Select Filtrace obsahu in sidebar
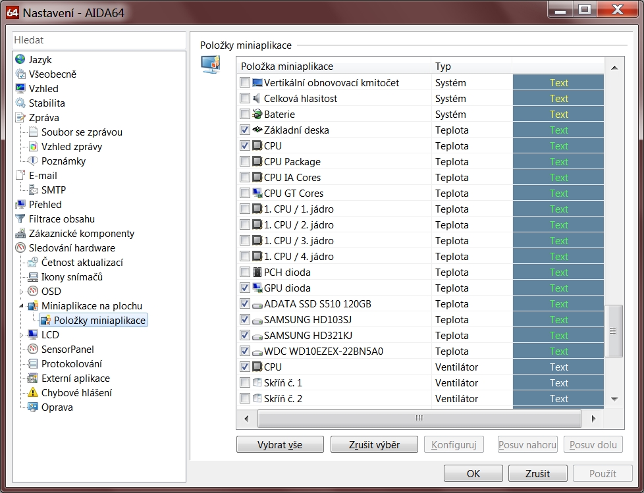 [x=62, y=219]
